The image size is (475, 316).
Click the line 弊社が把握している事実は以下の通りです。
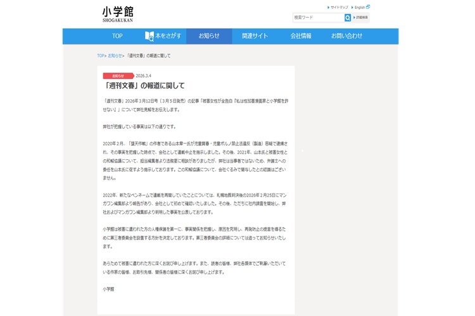(139, 126)
